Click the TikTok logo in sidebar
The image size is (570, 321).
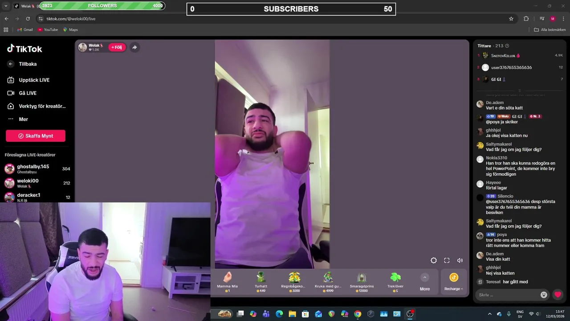24,49
